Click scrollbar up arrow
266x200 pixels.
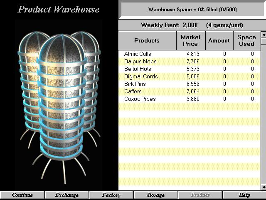[264, 35]
